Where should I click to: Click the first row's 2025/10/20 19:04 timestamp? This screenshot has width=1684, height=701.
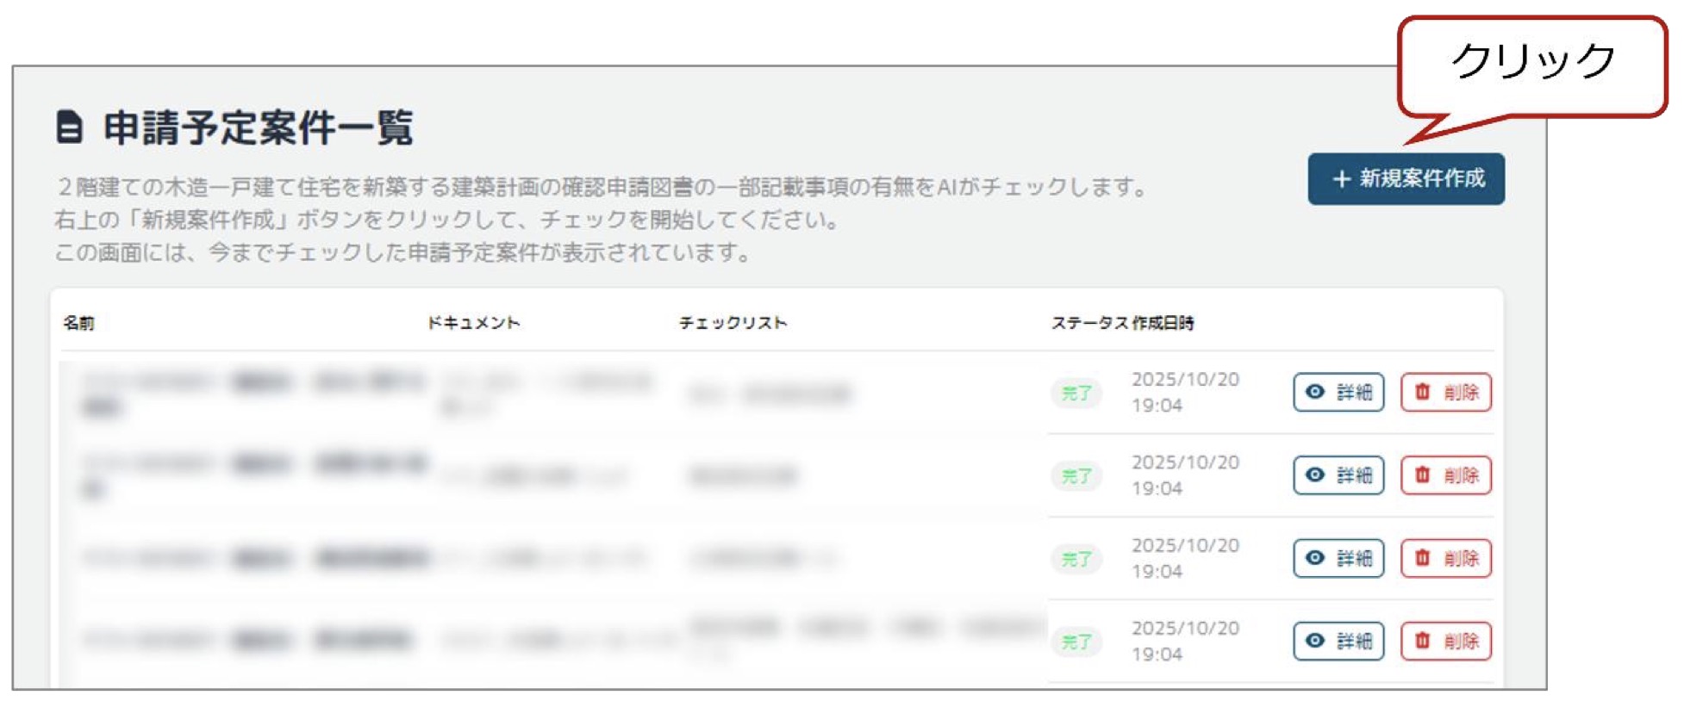1185,393
